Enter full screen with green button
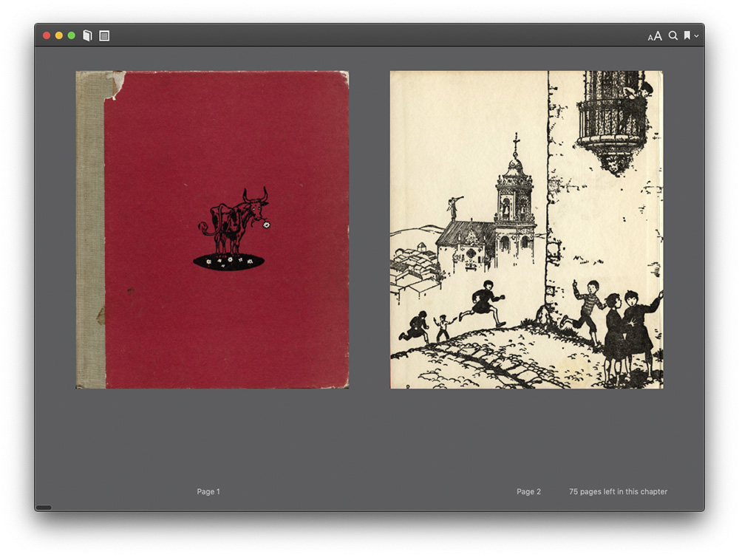 tap(72, 35)
